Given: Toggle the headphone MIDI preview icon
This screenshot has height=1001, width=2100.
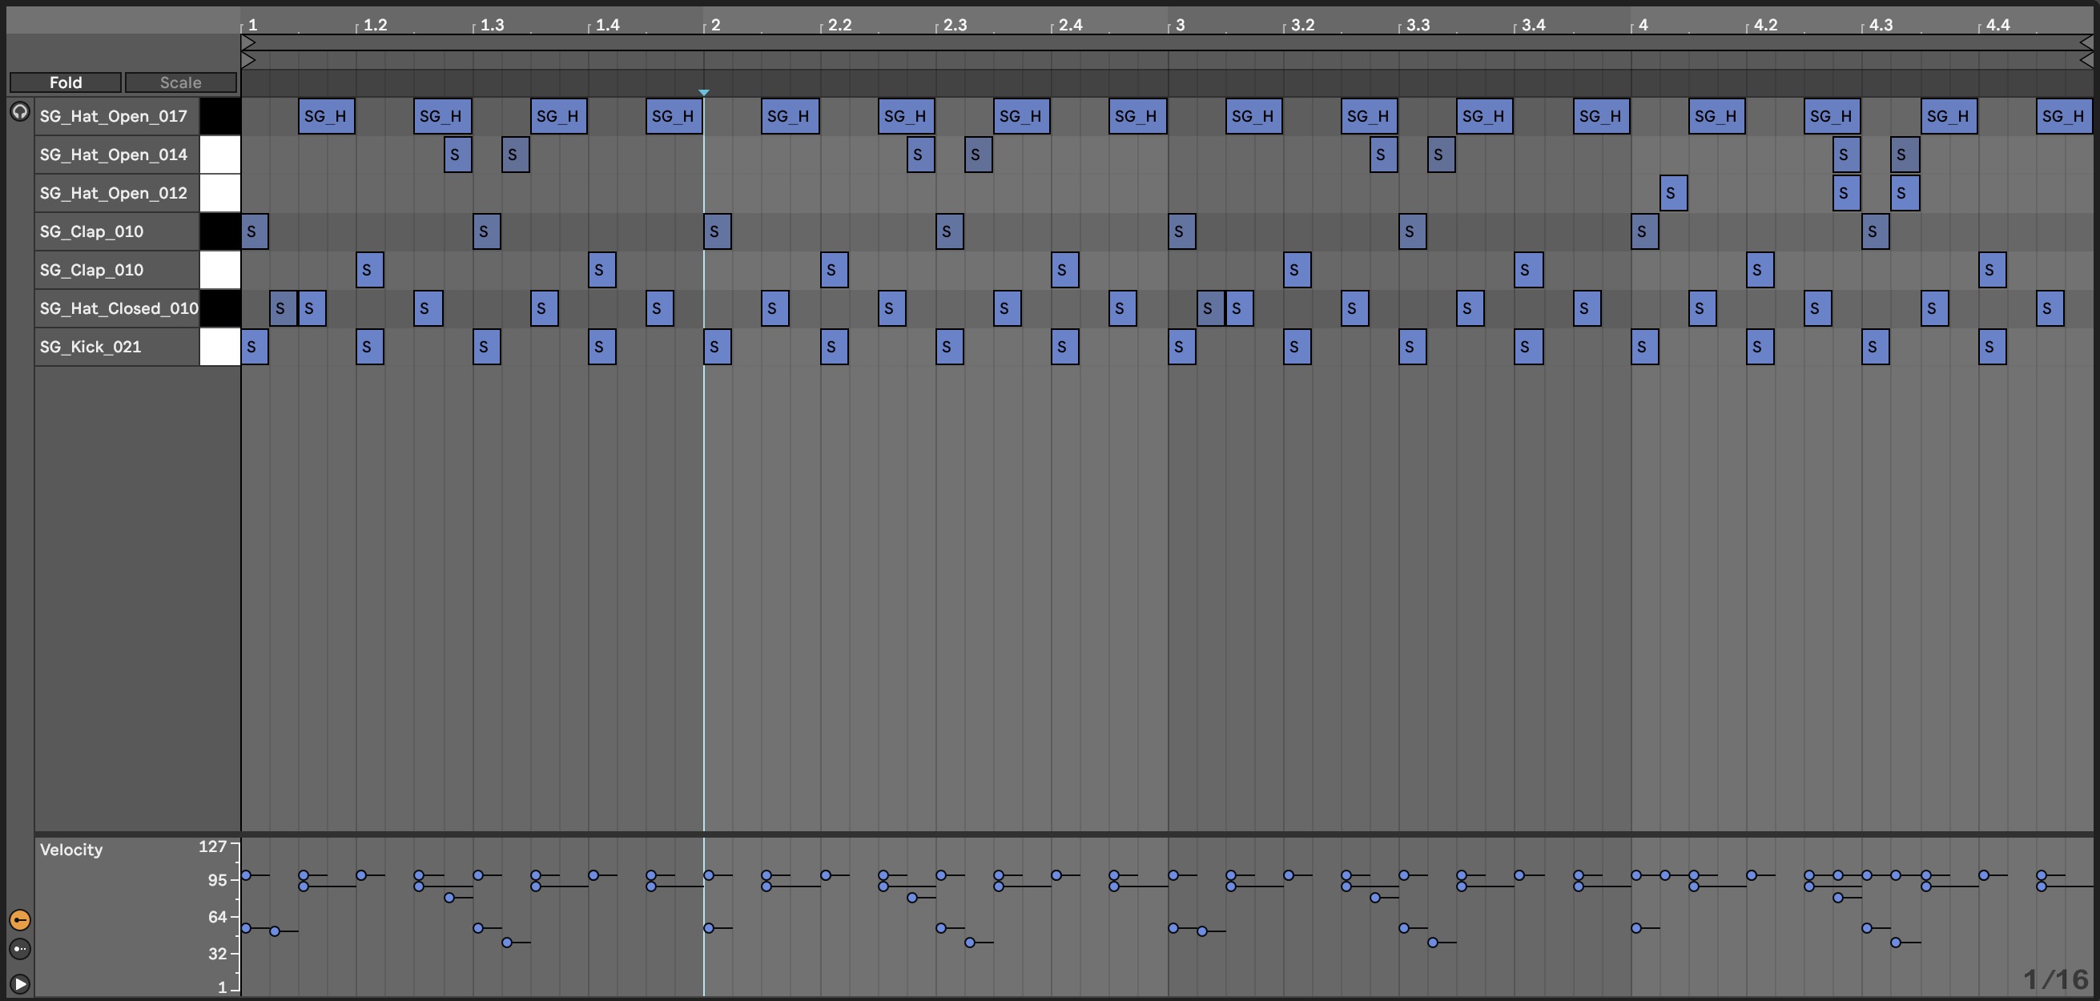Looking at the screenshot, I should point(19,111).
